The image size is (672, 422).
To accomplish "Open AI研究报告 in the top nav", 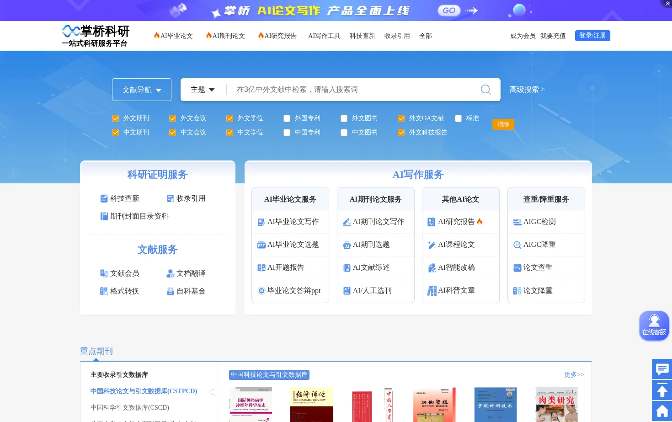I will click(x=277, y=36).
